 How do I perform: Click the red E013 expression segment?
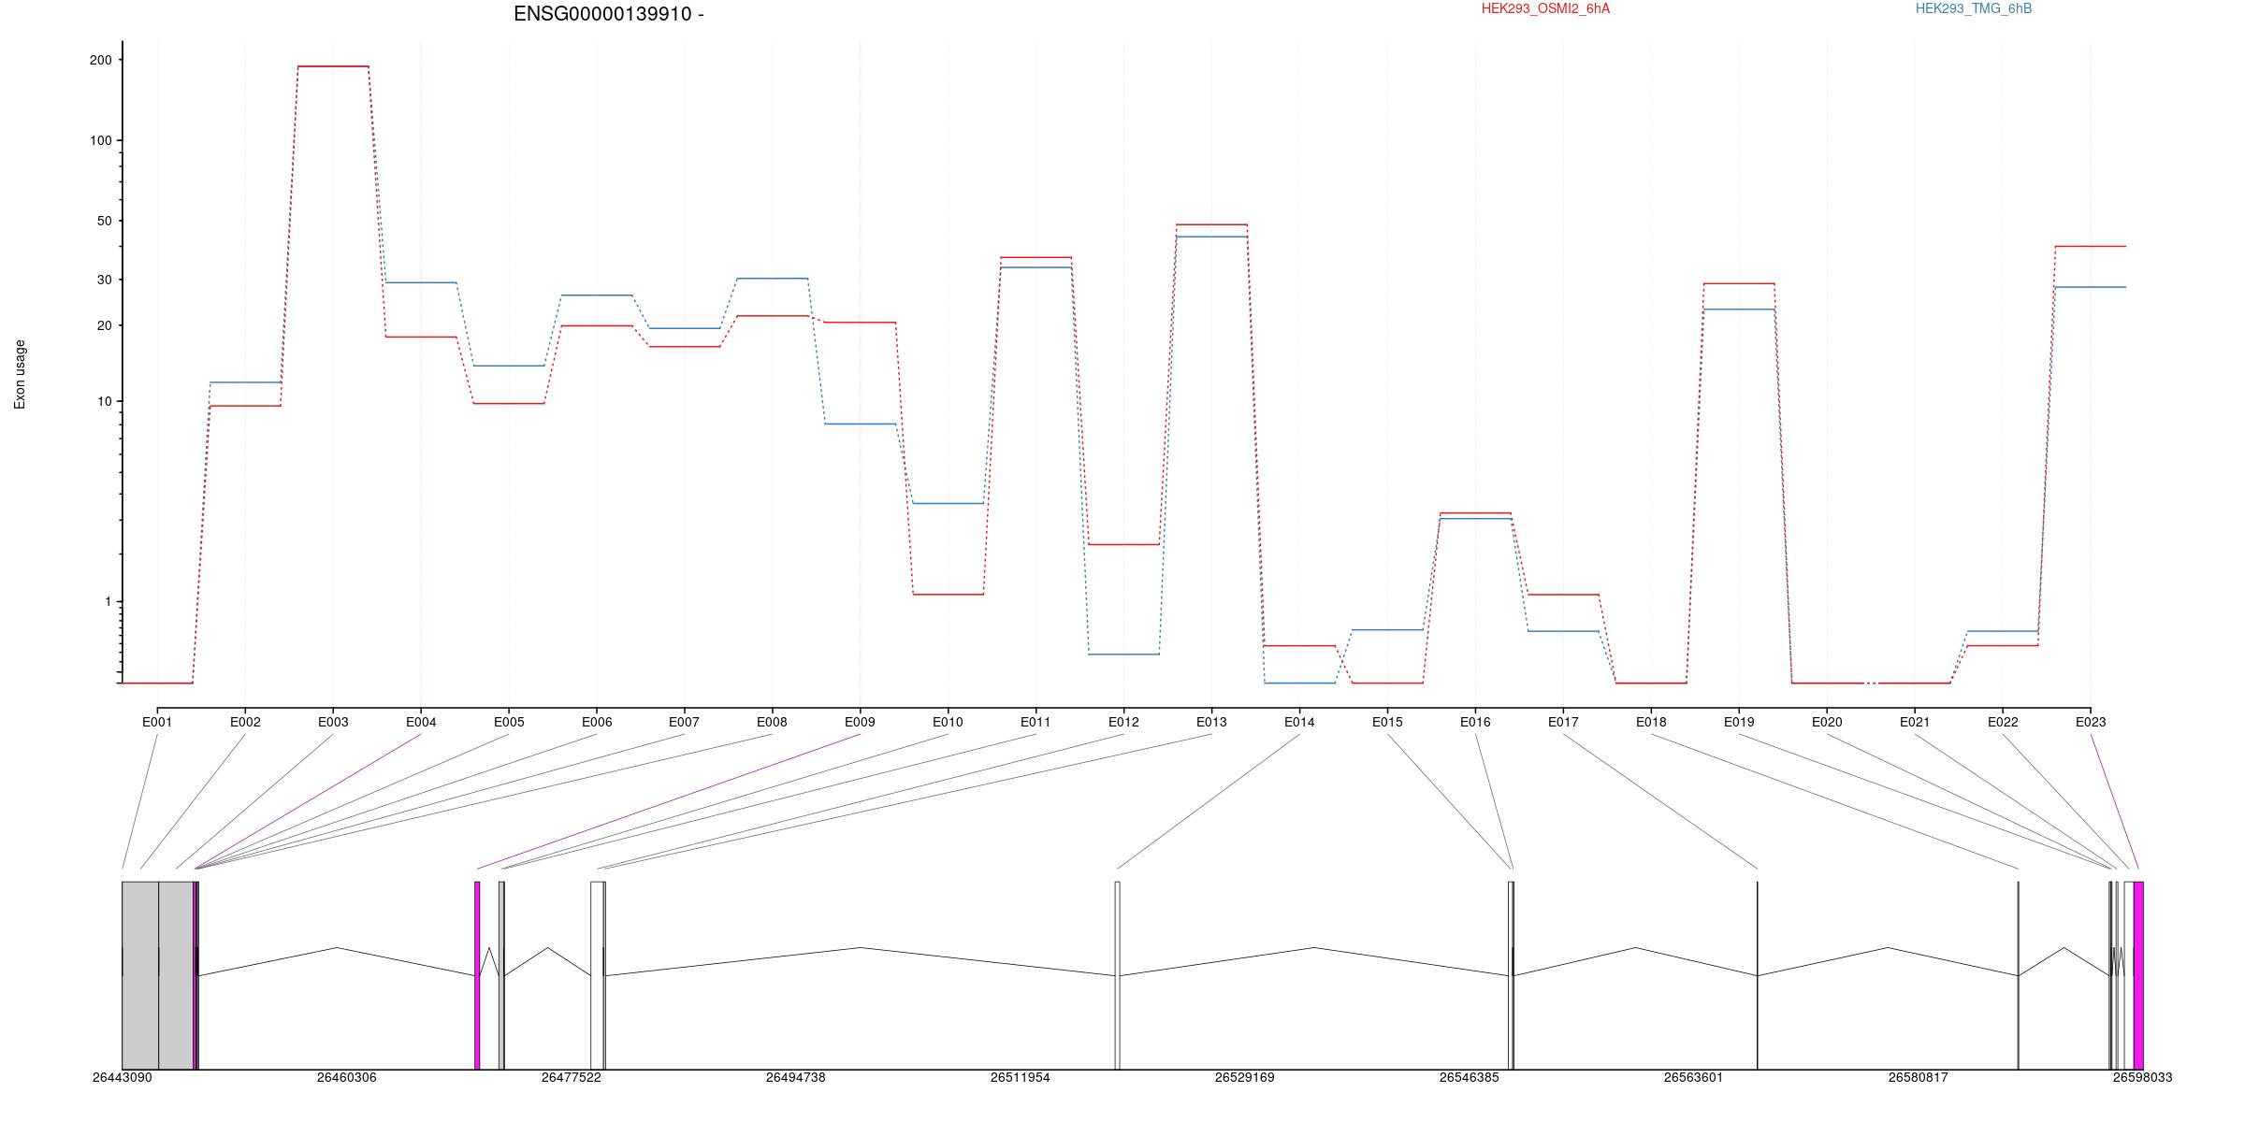click(x=1211, y=224)
